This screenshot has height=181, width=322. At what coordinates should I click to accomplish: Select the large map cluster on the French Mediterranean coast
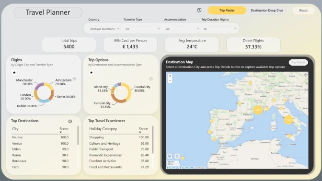point(258,110)
